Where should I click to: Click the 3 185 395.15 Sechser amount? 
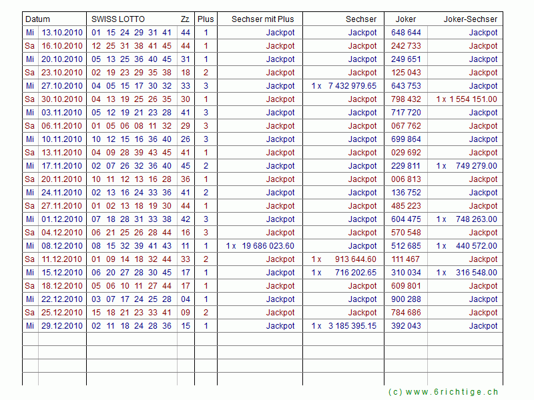[352, 326]
